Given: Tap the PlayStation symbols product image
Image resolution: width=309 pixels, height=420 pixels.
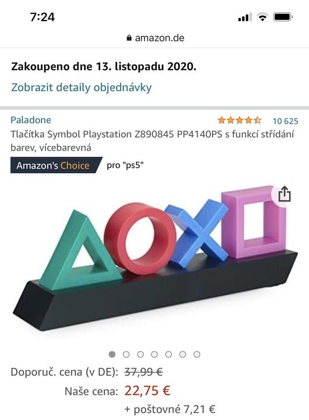Looking at the screenshot, I should [x=155, y=258].
